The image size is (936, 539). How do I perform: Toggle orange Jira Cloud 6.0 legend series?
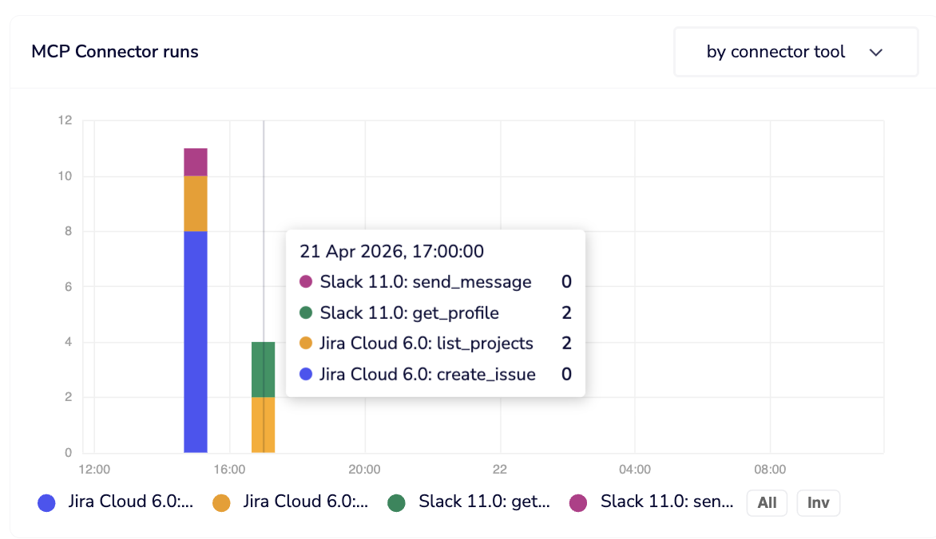pyautogui.click(x=291, y=502)
